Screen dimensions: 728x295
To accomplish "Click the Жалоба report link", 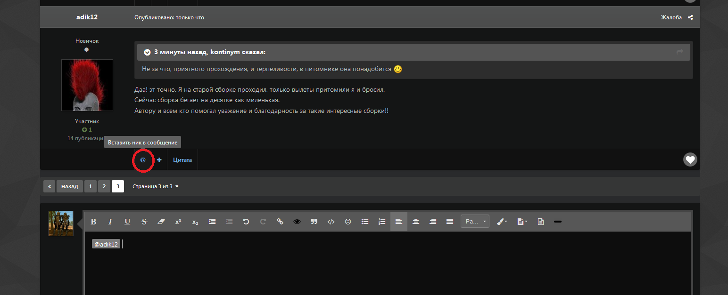I will pyautogui.click(x=671, y=17).
